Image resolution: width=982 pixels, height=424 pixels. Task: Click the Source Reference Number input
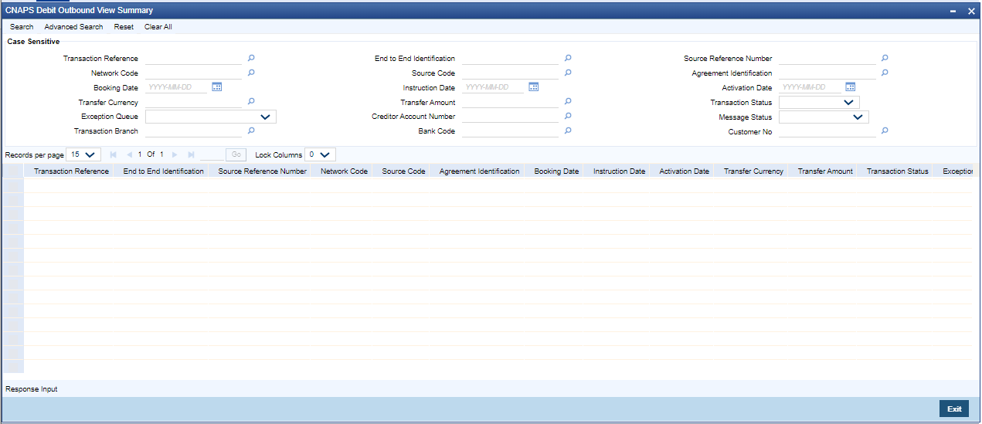point(827,58)
